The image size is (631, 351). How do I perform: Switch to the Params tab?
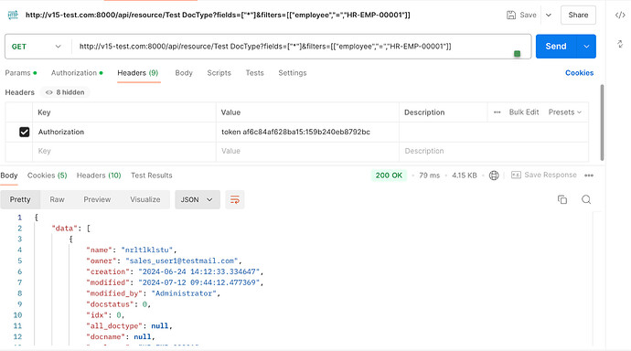(x=21, y=73)
